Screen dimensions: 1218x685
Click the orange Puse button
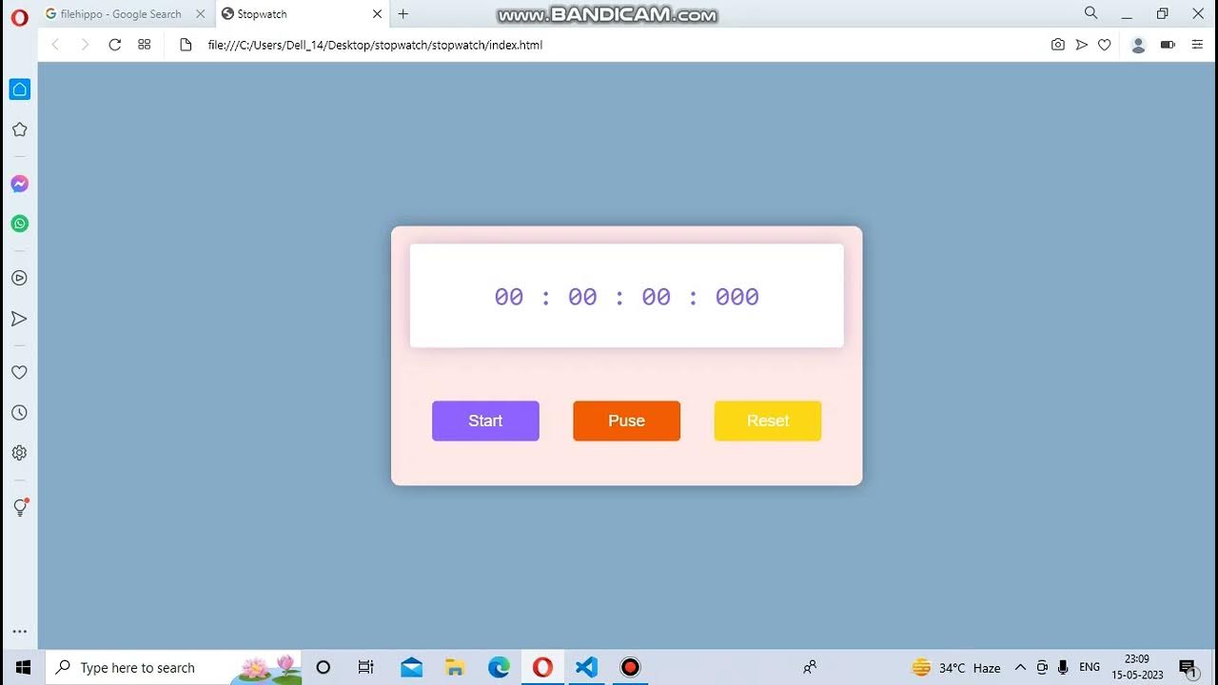(x=626, y=421)
